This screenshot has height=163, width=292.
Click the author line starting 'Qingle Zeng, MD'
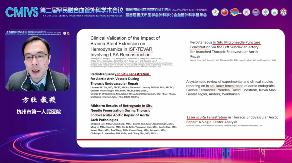click(x=233, y=60)
